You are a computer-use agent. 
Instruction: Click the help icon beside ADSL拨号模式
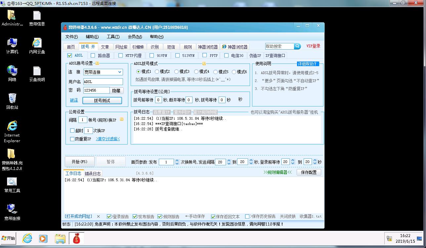tap(204, 63)
